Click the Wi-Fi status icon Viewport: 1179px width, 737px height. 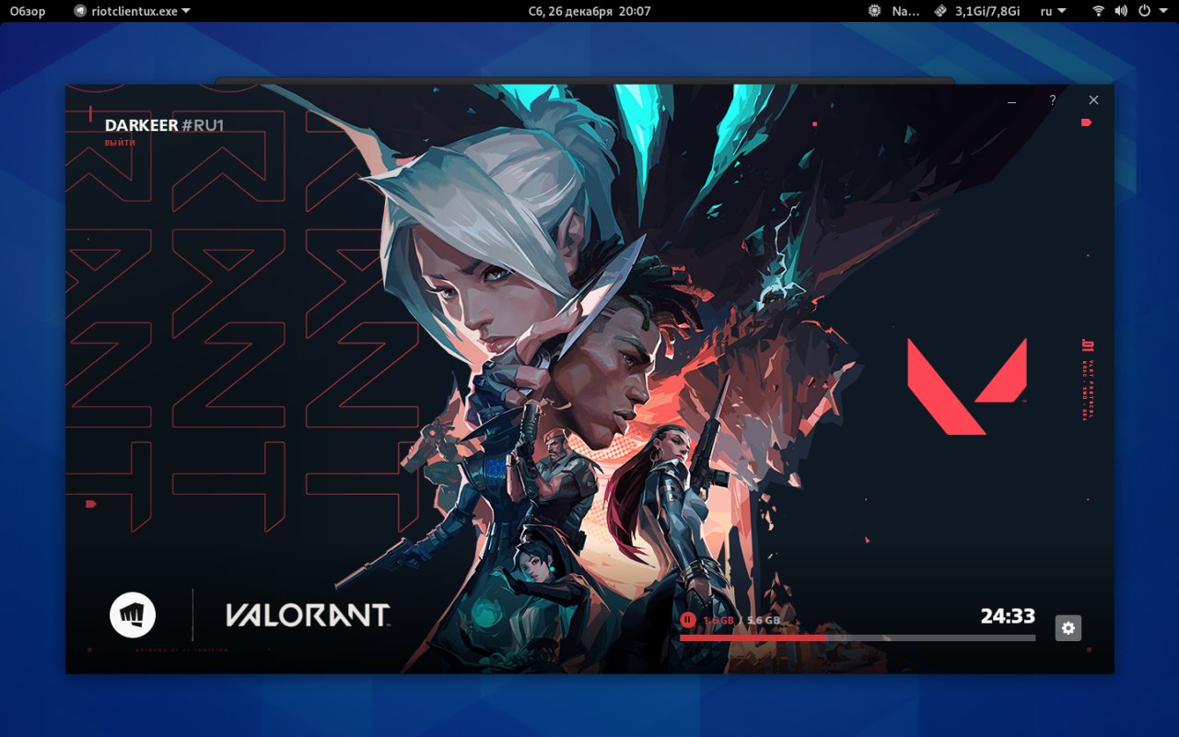point(1098,11)
